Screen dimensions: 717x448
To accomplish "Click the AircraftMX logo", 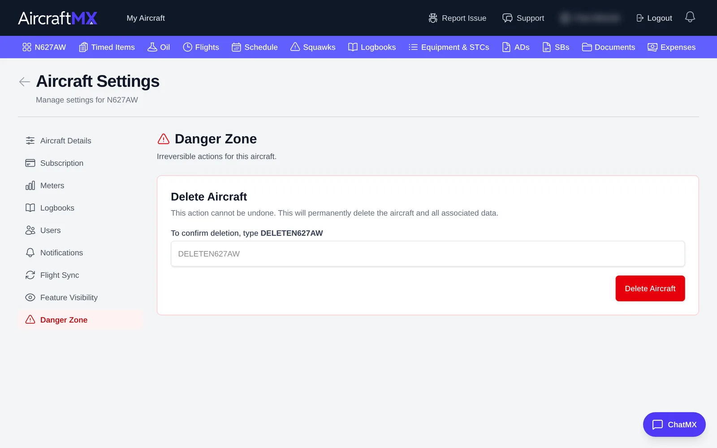I will (58, 18).
